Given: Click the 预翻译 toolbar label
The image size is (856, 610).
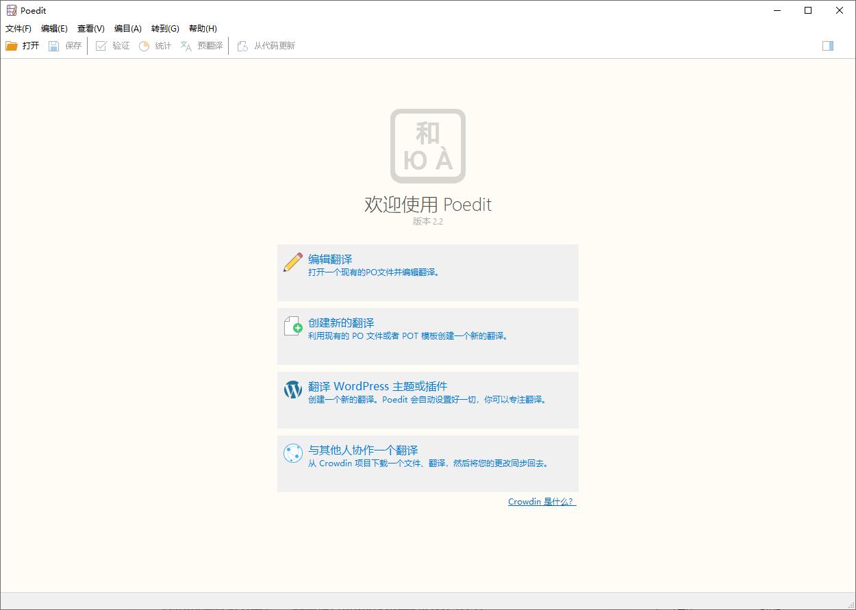Looking at the screenshot, I should coord(210,46).
